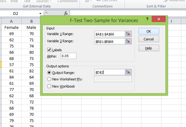Viewport: 186px width, 127px height.
Task: Click the Sort & Filter group label
Action: [x=156, y=6]
